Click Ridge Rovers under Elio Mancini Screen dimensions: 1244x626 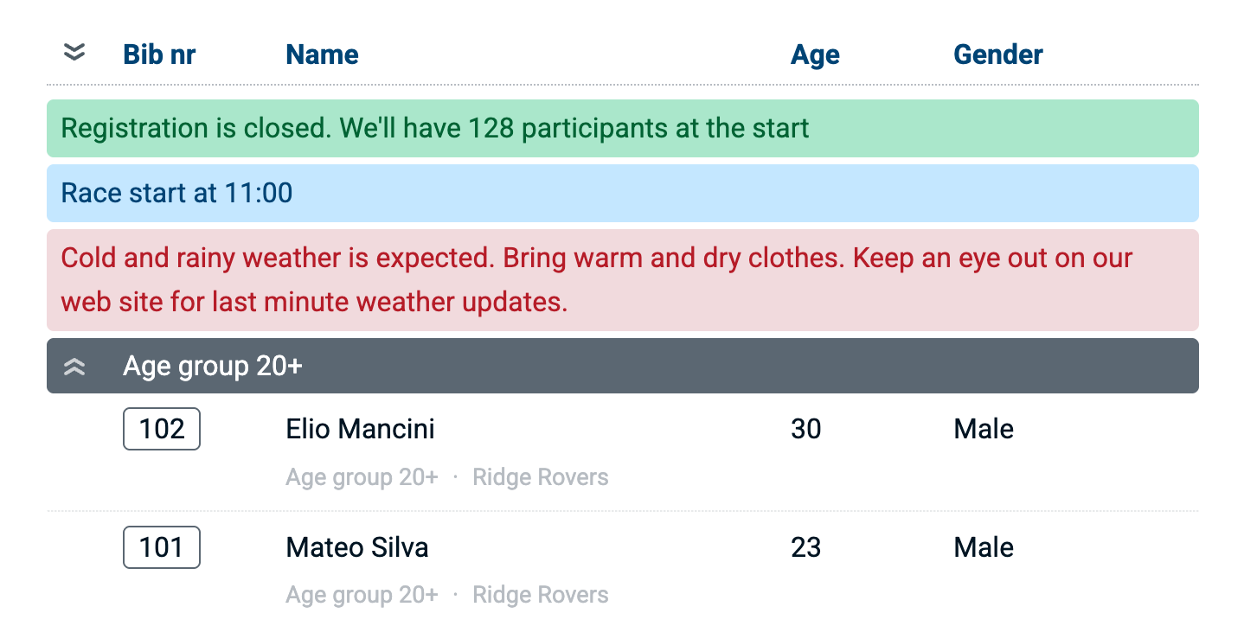pos(540,477)
